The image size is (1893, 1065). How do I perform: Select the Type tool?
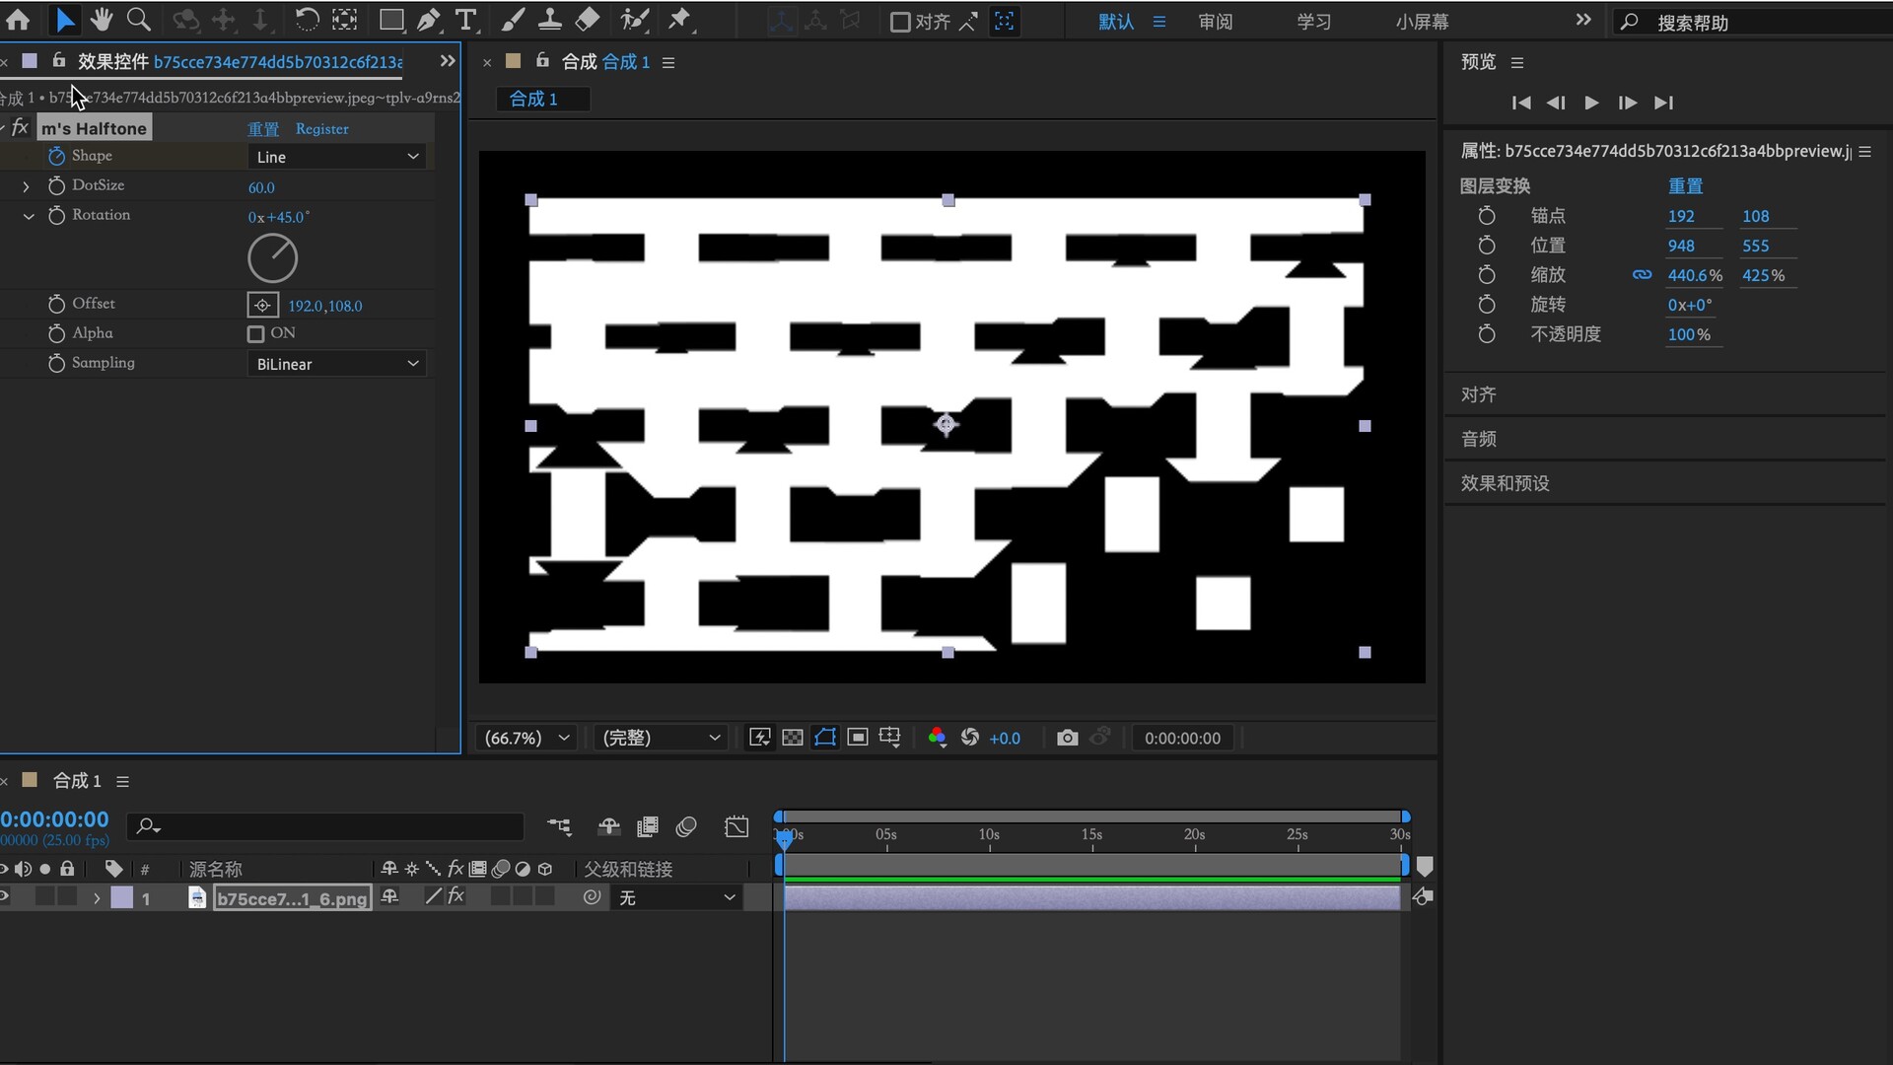click(x=465, y=20)
